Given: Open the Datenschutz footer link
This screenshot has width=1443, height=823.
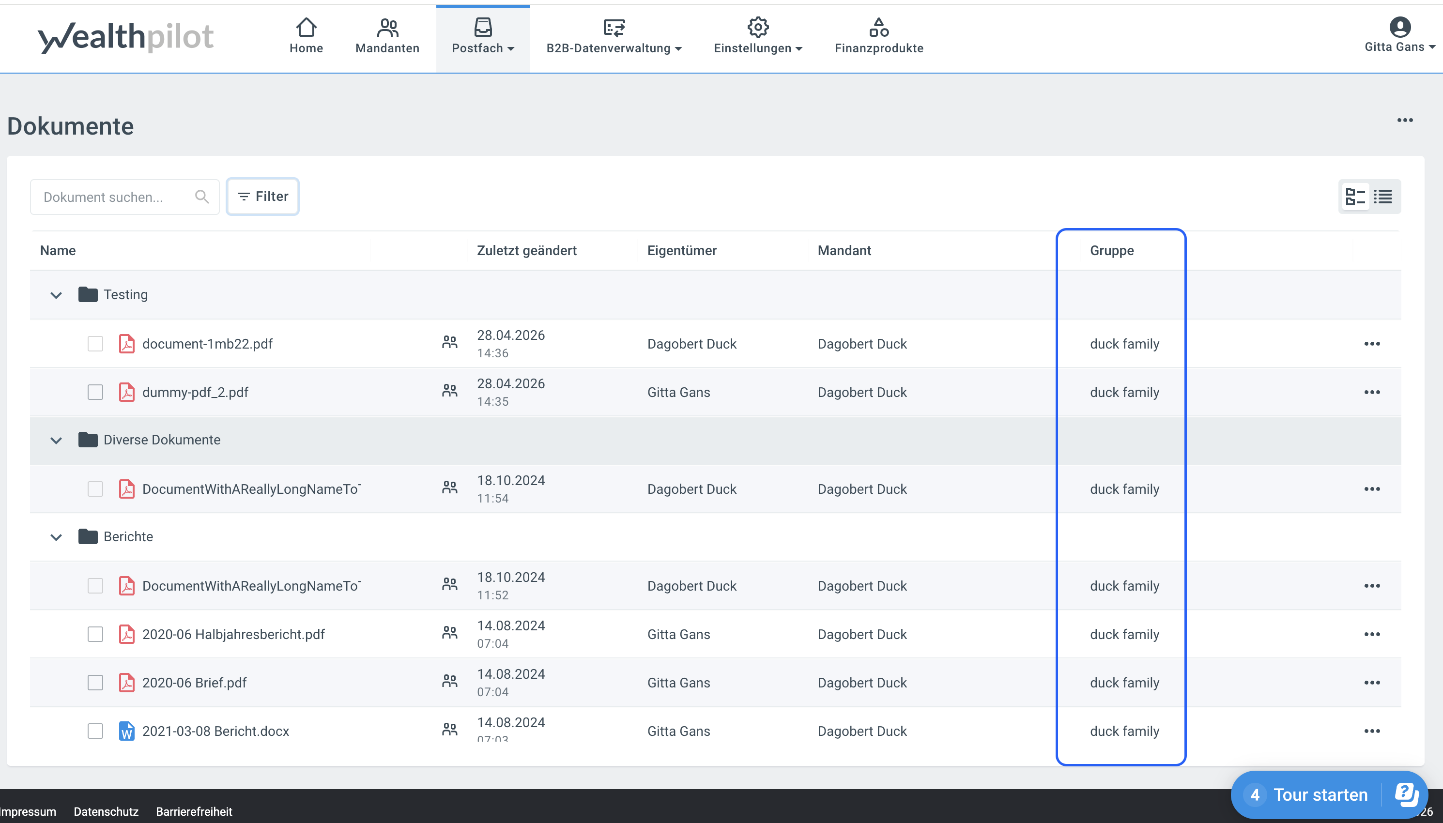Looking at the screenshot, I should tap(106, 812).
